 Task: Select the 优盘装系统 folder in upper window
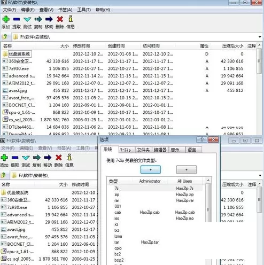coord(17,54)
